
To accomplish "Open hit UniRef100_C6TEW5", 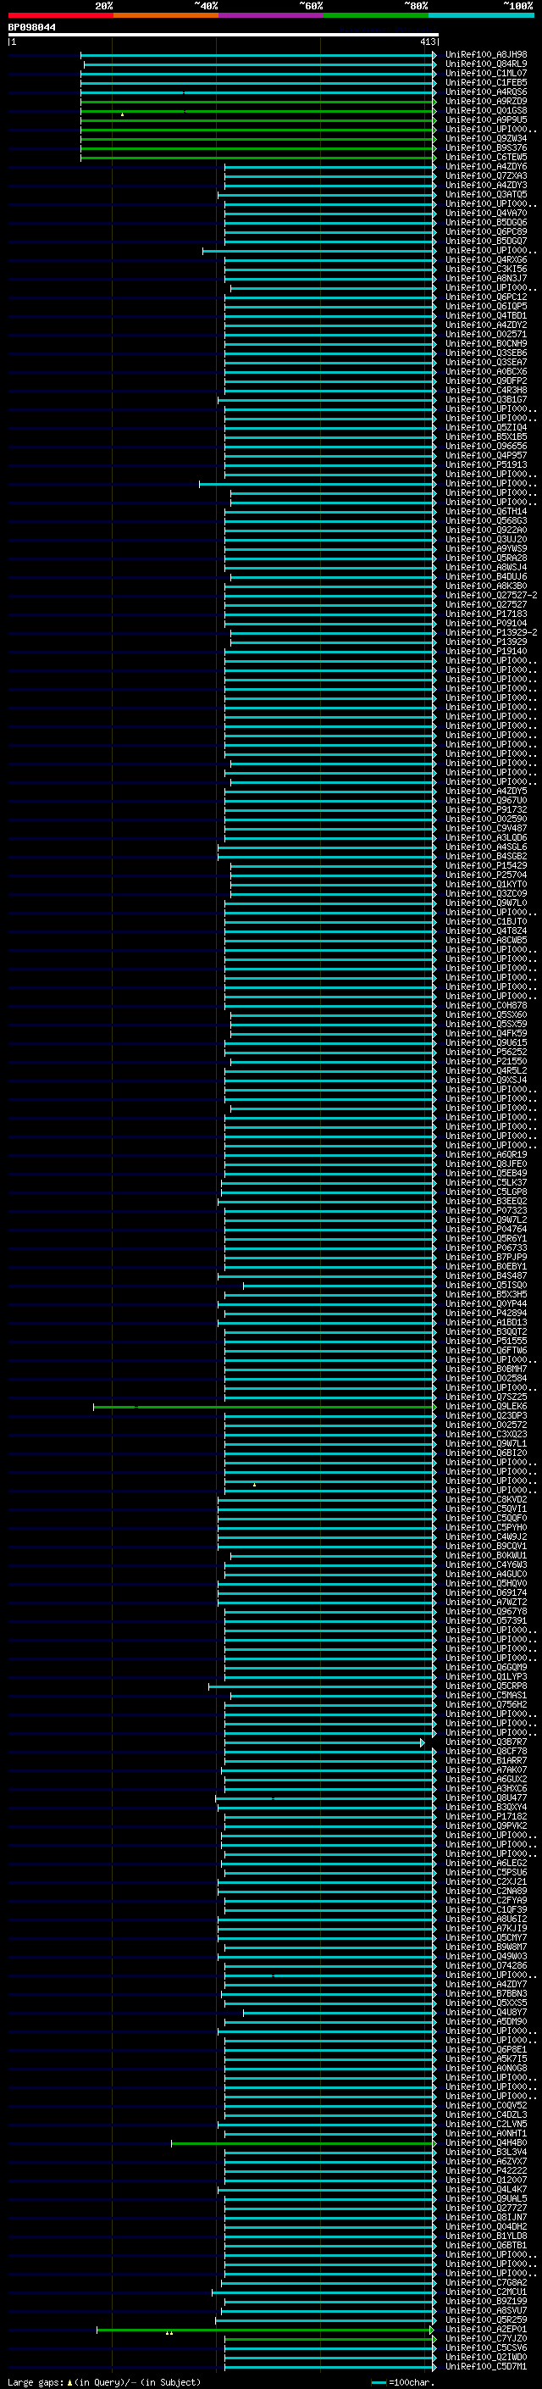I will pos(485,158).
